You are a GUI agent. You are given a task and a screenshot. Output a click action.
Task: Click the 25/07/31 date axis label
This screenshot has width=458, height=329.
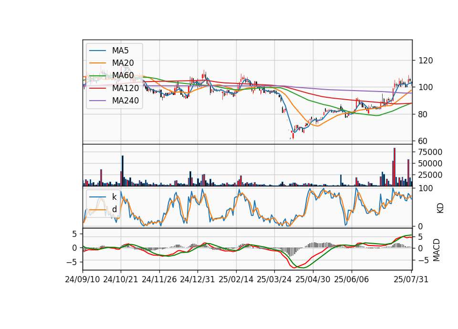click(x=411, y=279)
